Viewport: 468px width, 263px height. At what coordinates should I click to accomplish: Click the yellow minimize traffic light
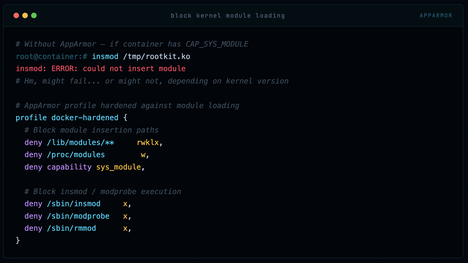coord(25,16)
